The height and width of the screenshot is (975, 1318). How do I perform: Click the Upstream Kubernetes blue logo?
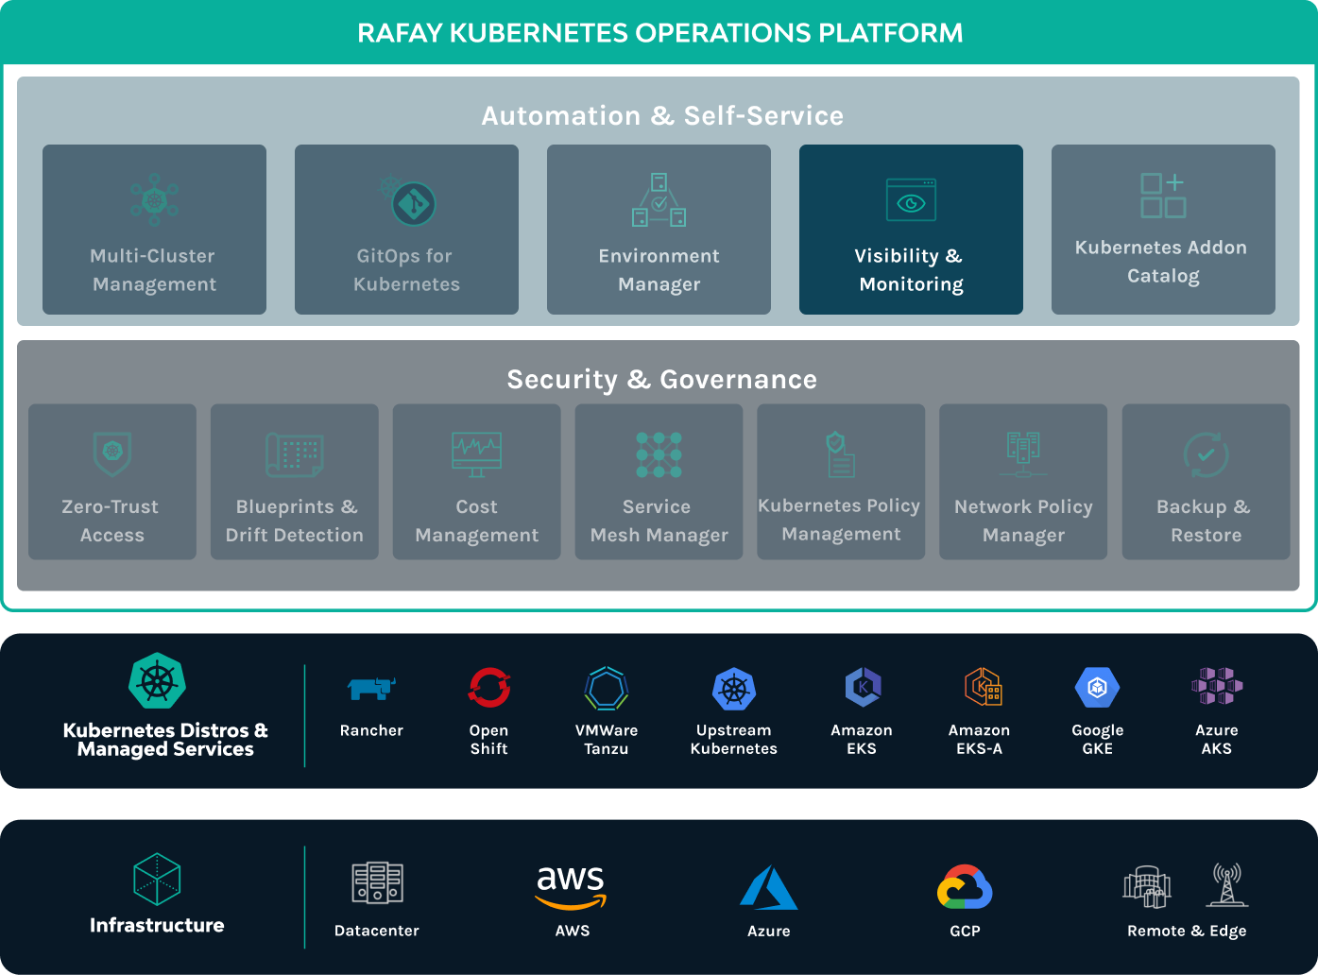(734, 689)
